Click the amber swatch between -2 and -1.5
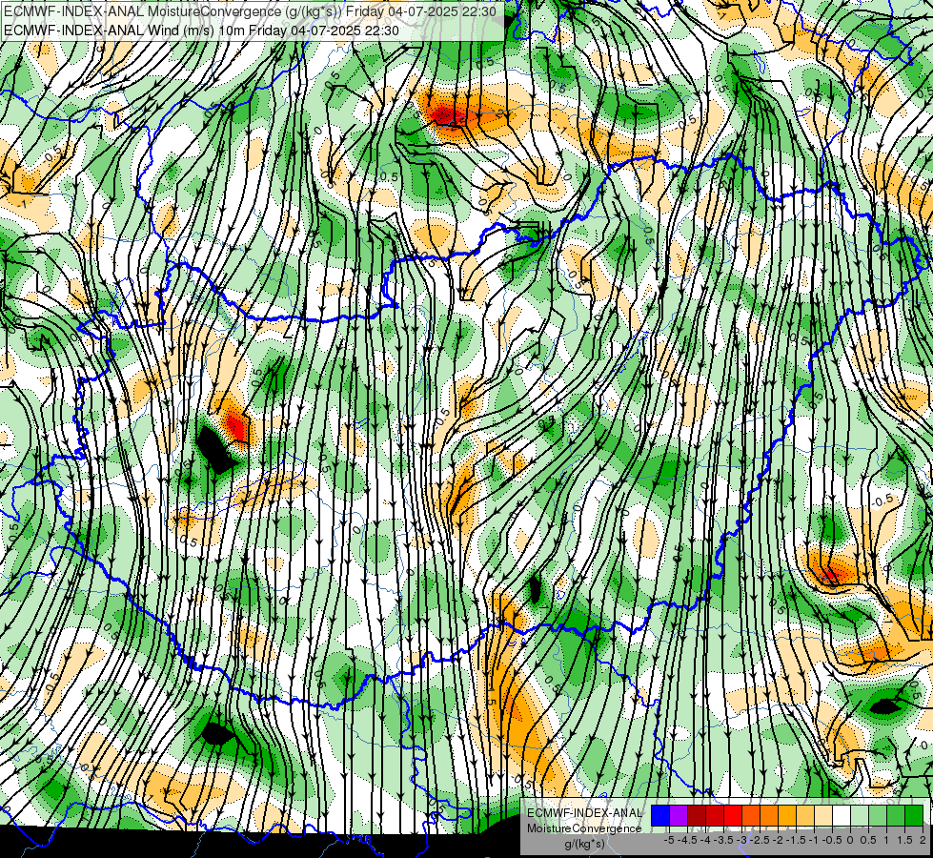Image resolution: width=933 pixels, height=858 pixels. [x=787, y=815]
